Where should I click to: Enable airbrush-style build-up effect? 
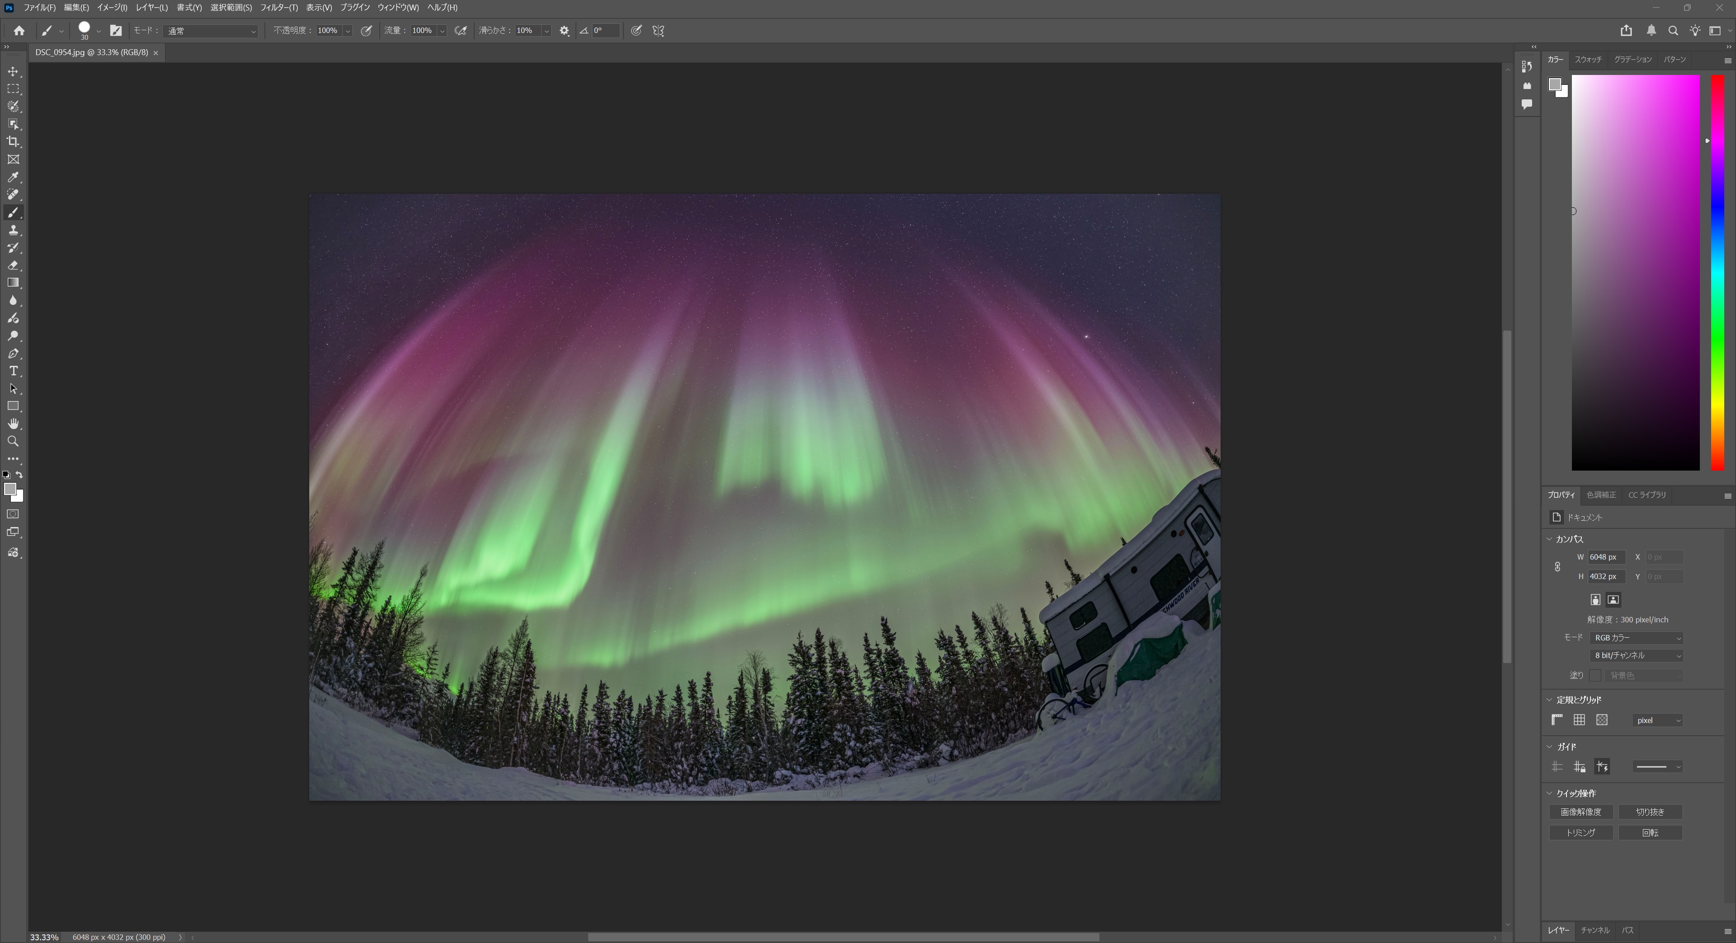click(461, 30)
